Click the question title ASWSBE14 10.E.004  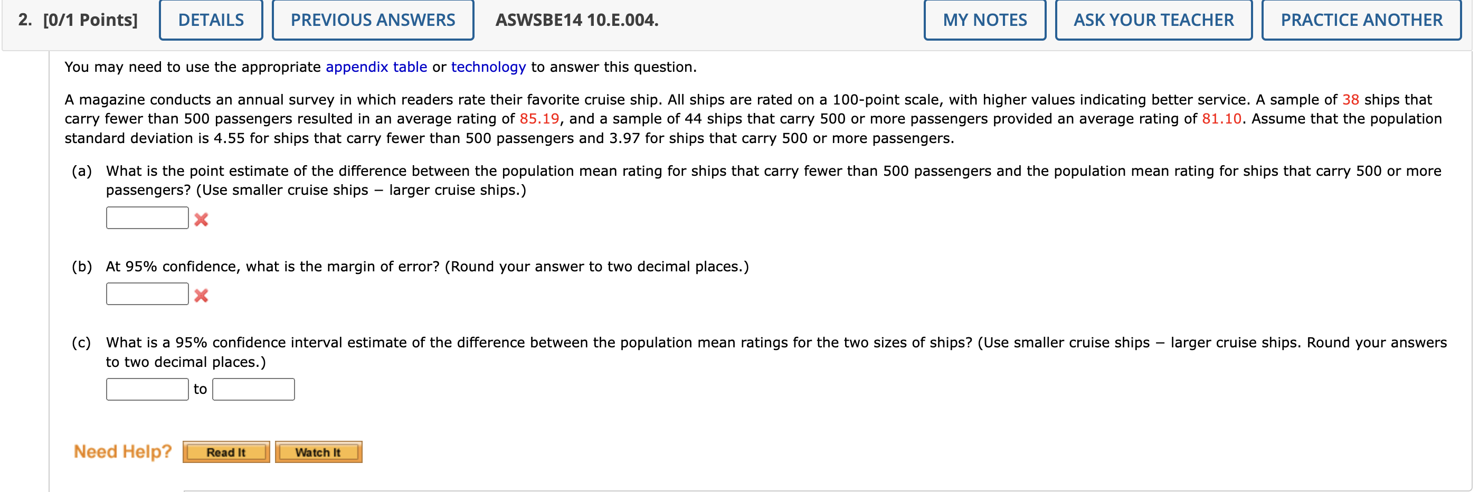tap(576, 20)
